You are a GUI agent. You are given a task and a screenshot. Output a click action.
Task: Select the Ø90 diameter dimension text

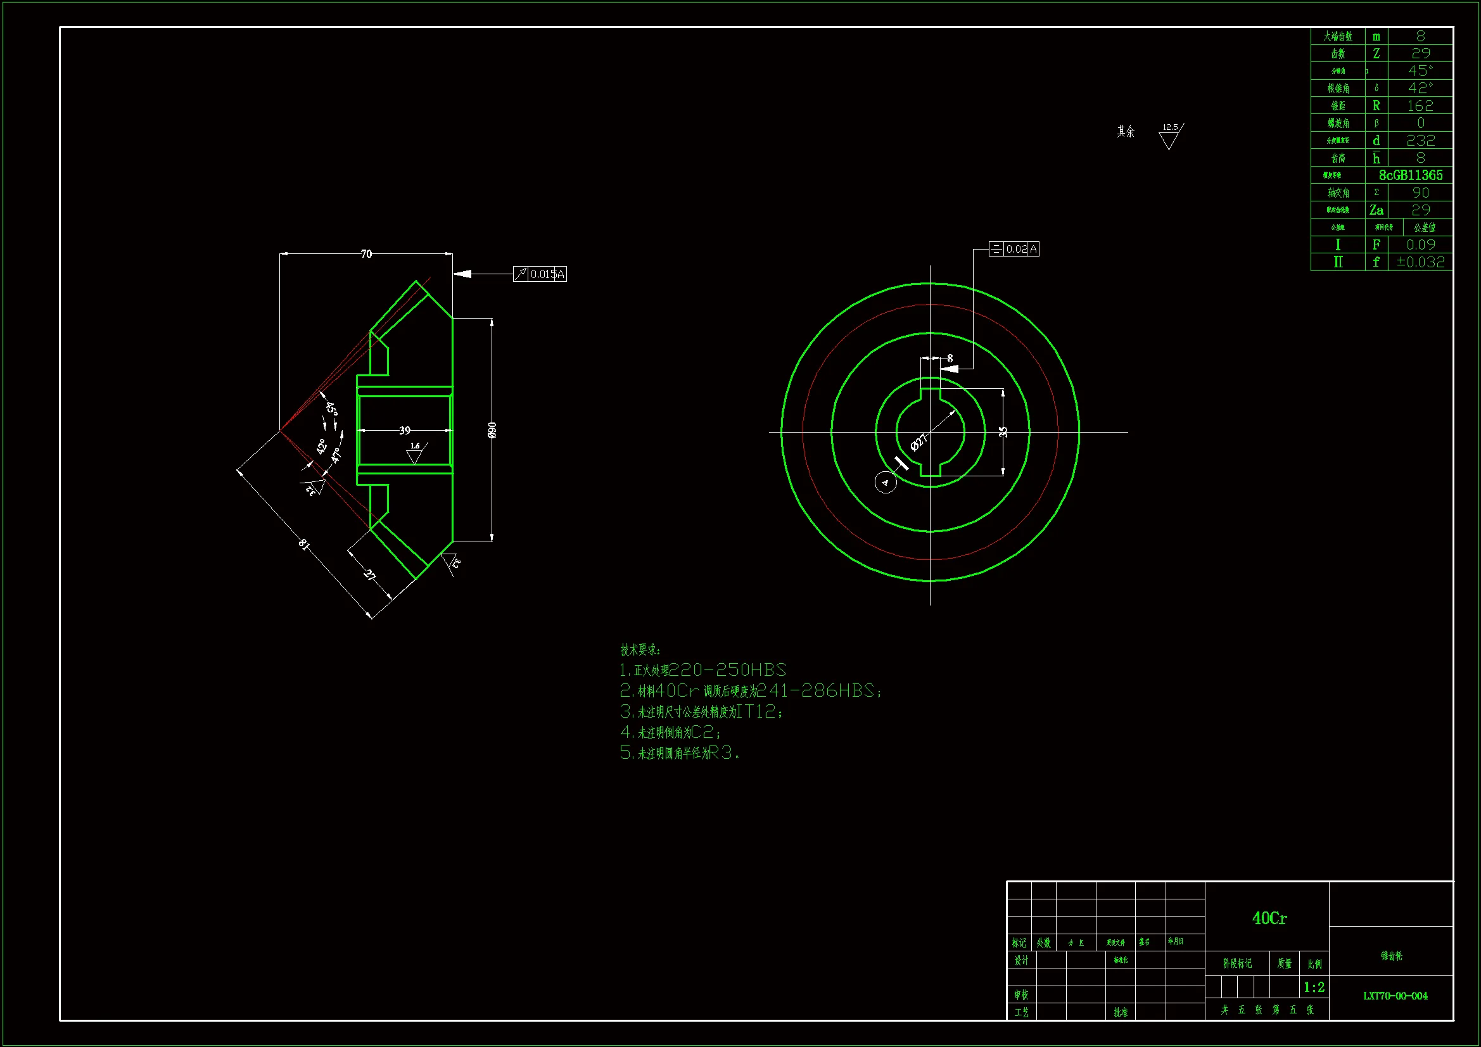492,430
